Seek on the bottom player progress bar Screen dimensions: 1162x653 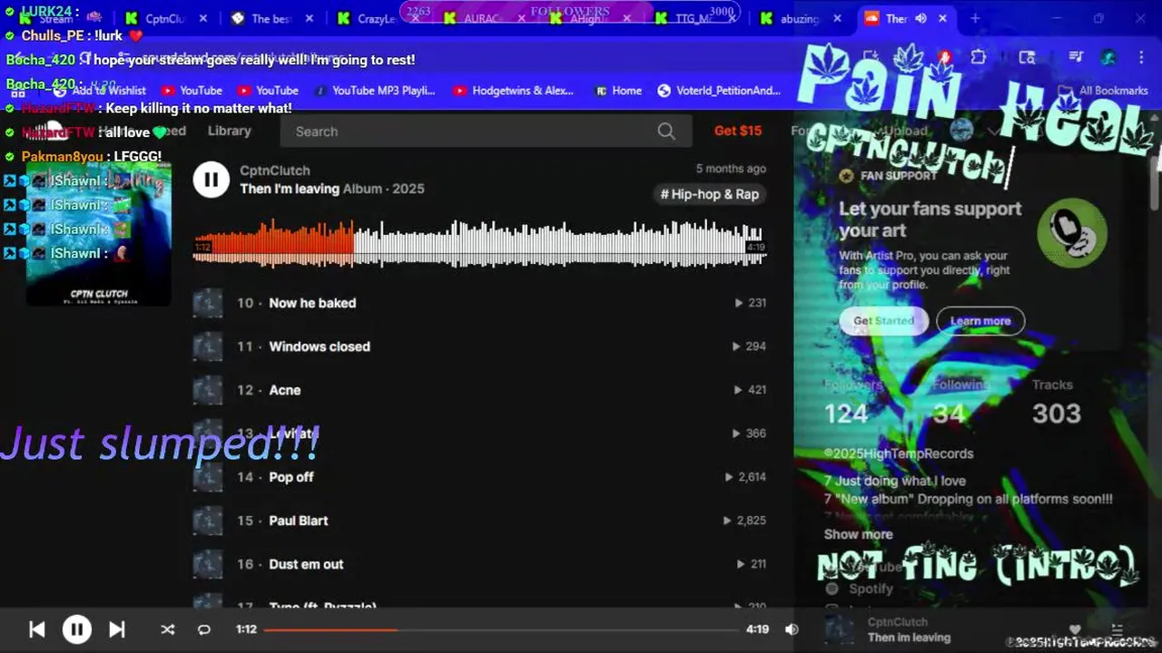[x=502, y=629]
